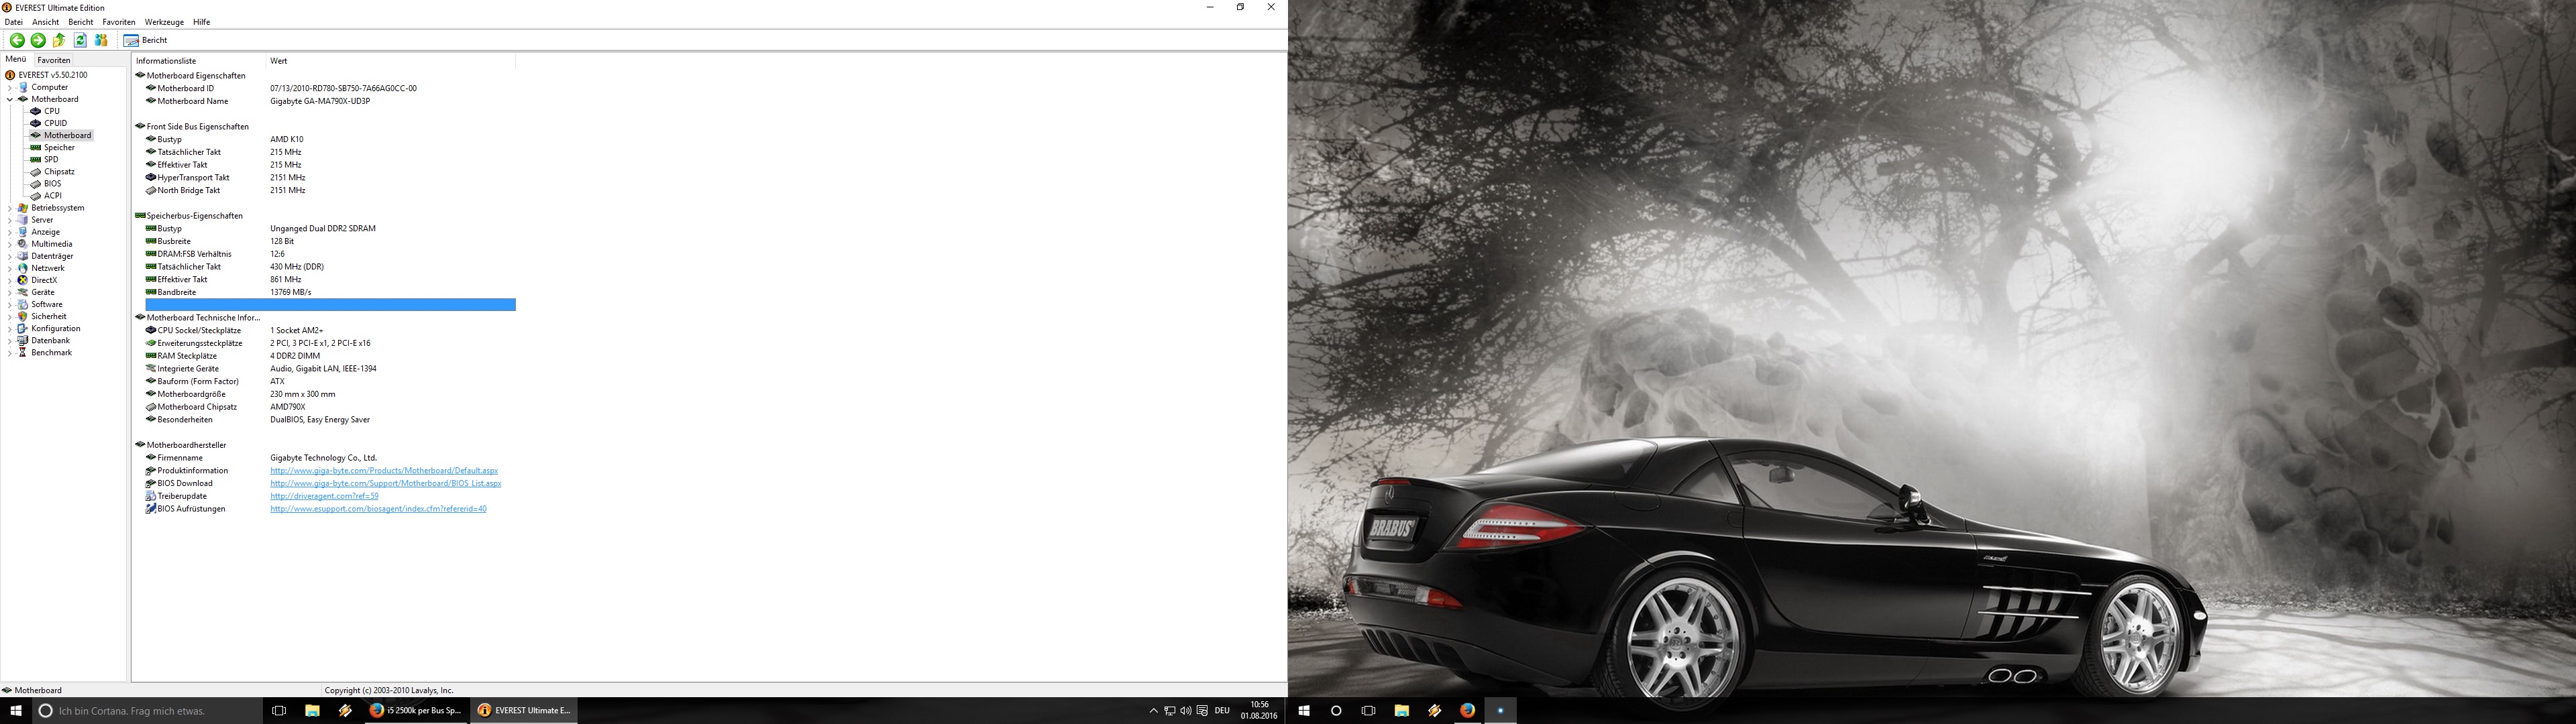Collapse the Motherboard tree node
Viewport: 2576px width, 724px height.
(x=10, y=100)
